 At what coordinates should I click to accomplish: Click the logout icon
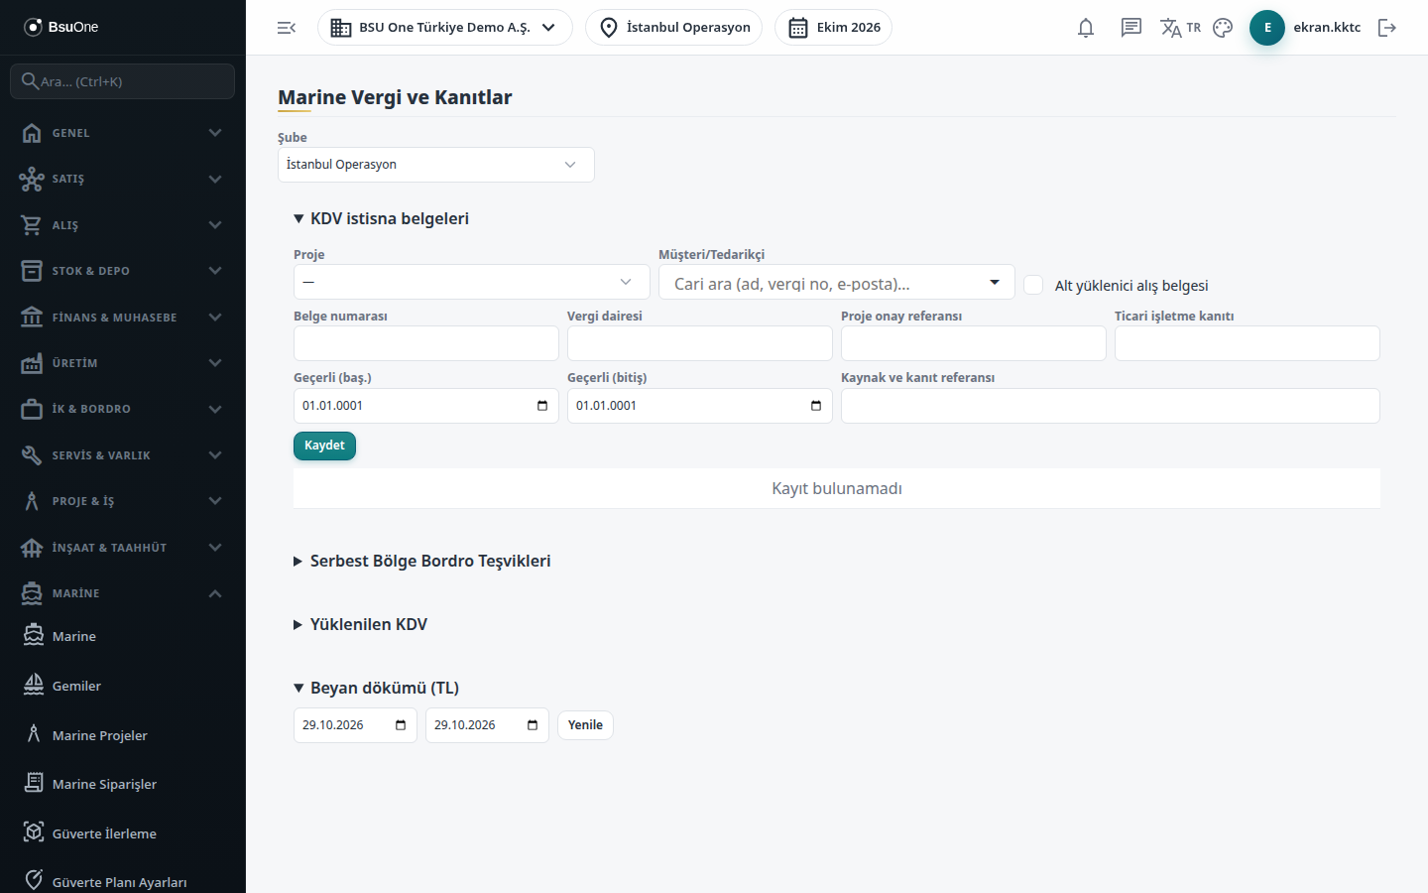pyautogui.click(x=1387, y=28)
